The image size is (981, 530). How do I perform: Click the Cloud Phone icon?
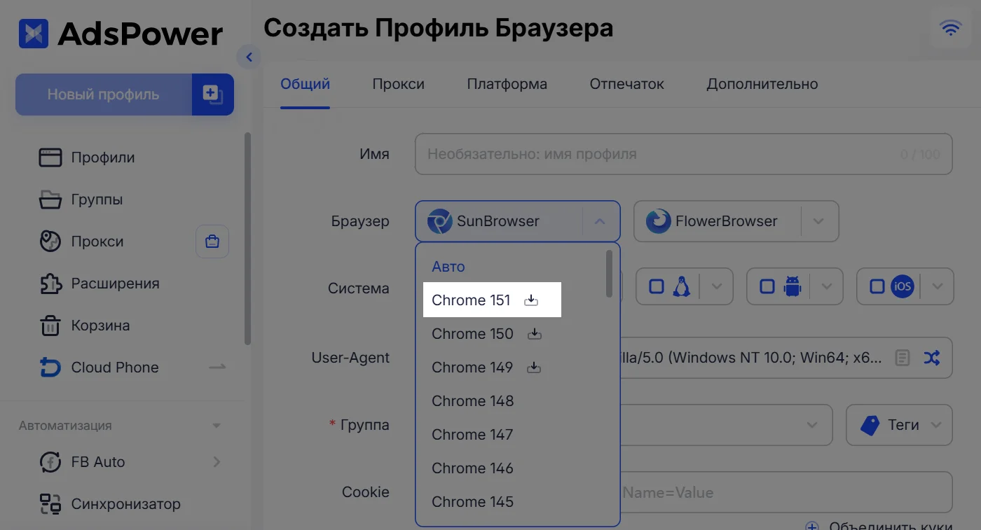click(50, 368)
